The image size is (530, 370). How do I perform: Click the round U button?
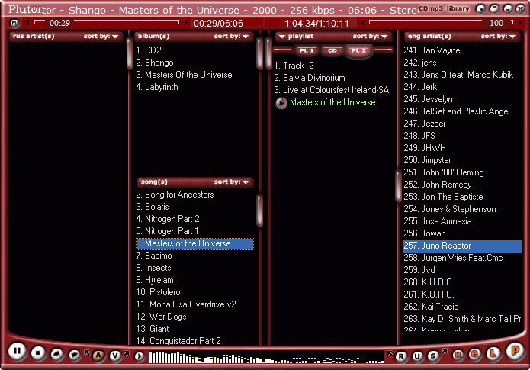point(417,356)
